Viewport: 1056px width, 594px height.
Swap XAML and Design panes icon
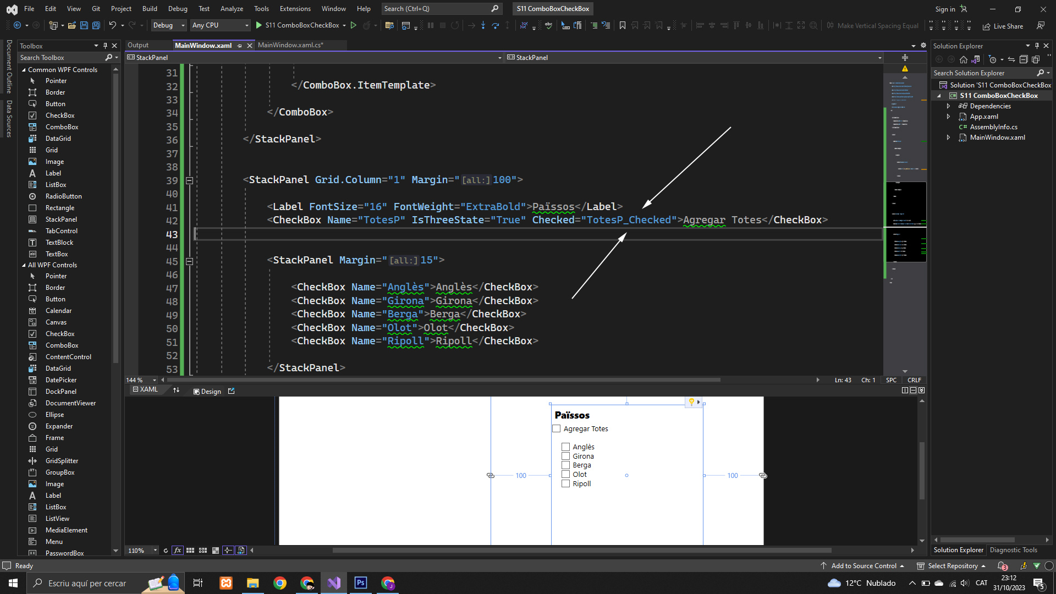(176, 391)
